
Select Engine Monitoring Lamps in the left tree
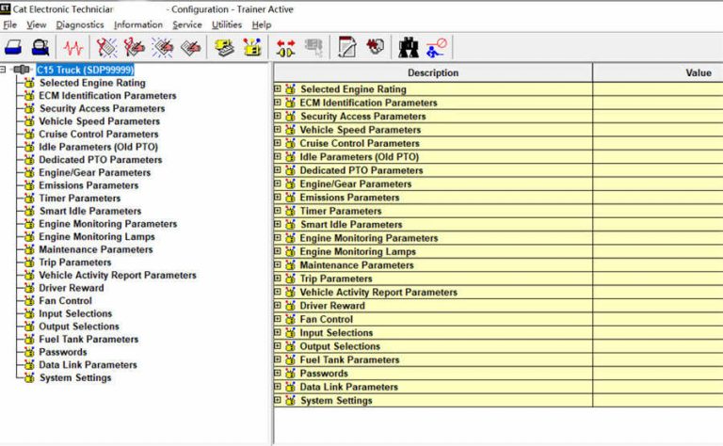97,237
